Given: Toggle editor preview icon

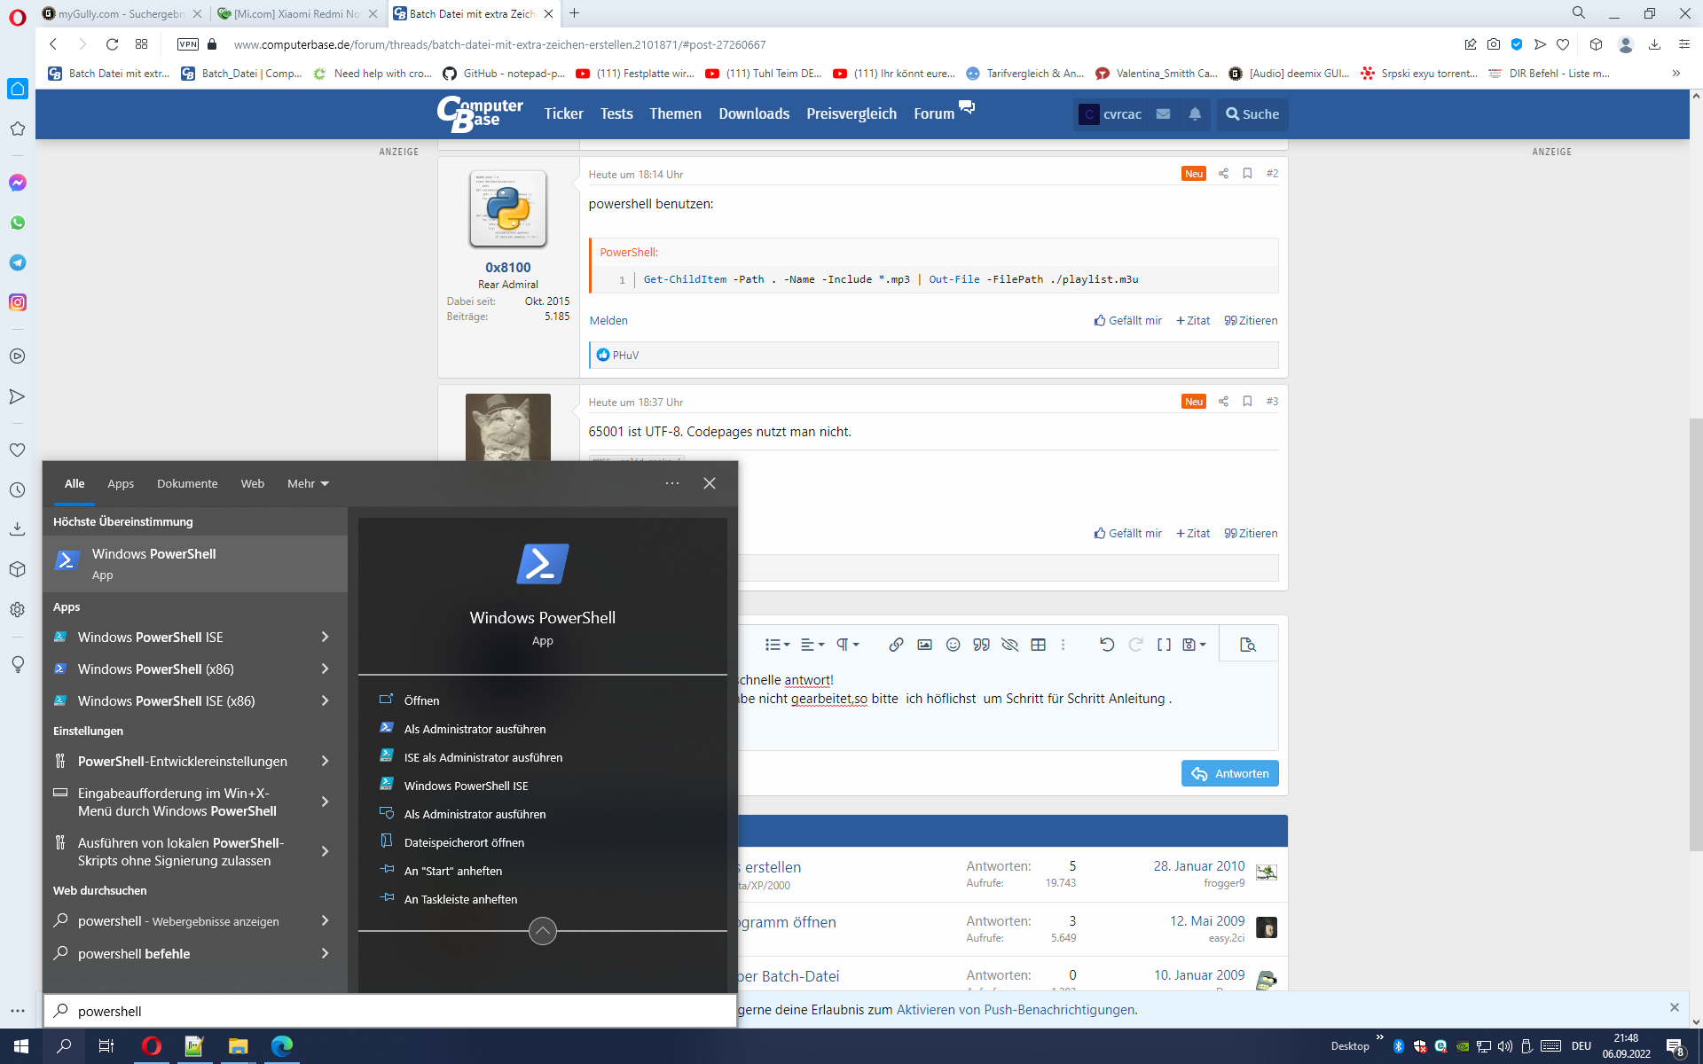Looking at the screenshot, I should pyautogui.click(x=1247, y=645).
